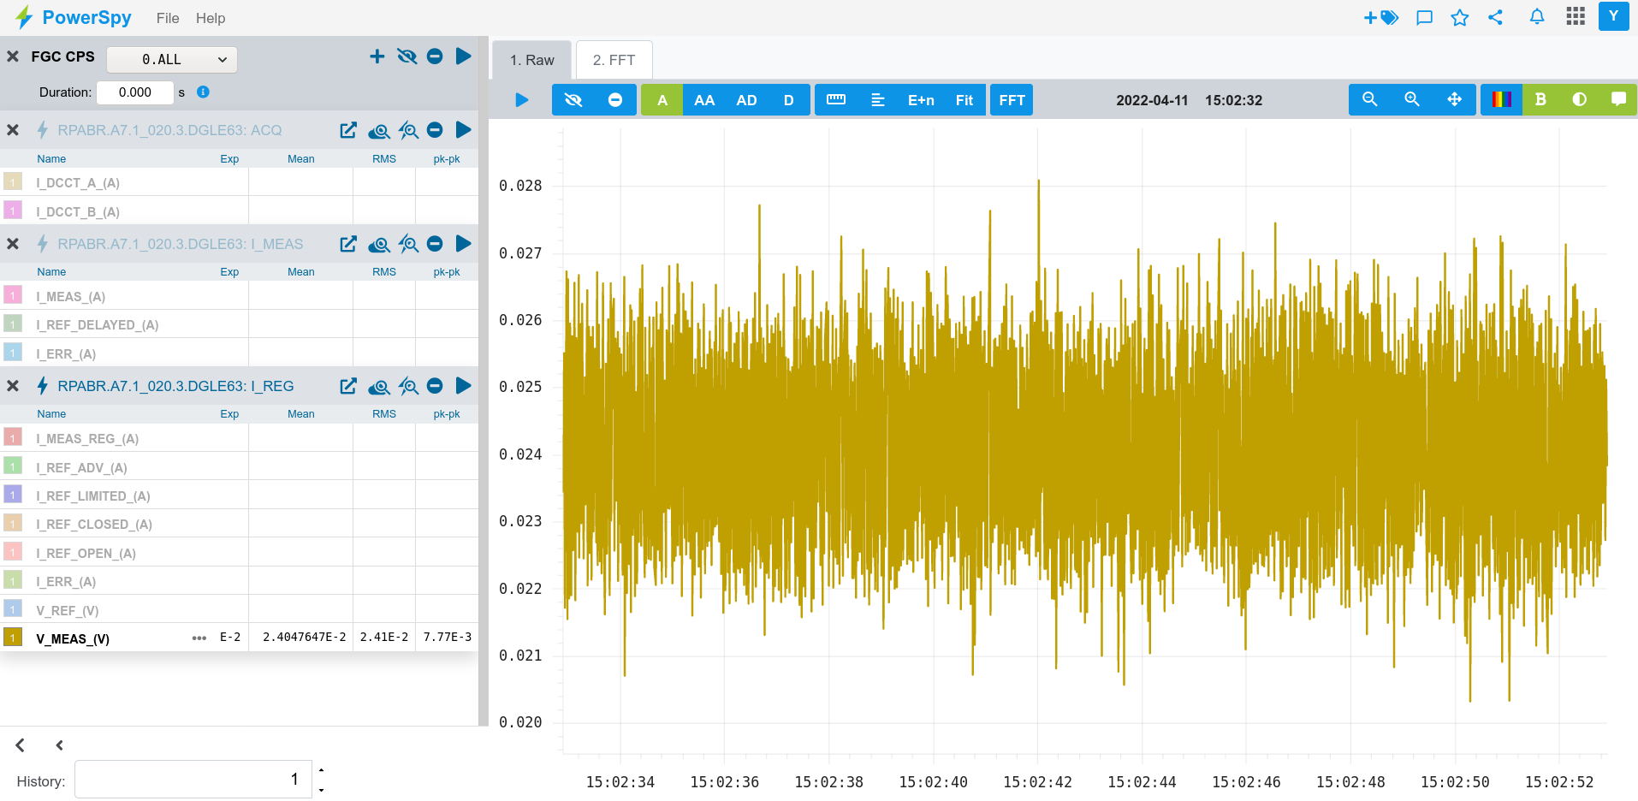Add a new signal in FGC CPS

point(377,56)
